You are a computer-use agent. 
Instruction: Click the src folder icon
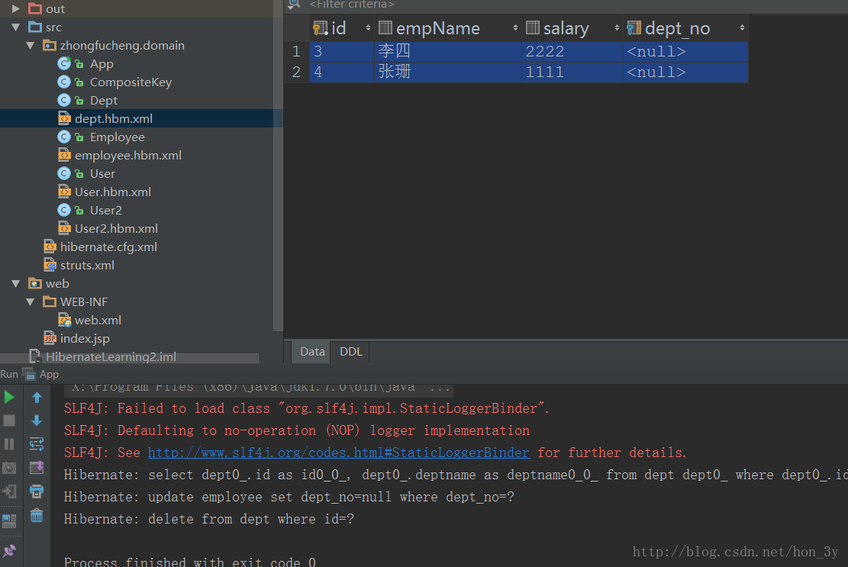point(35,27)
